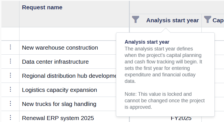Screen dimensions: 224x122
Task: Click the FY2025 analysis start year cell
Action: click(181, 119)
